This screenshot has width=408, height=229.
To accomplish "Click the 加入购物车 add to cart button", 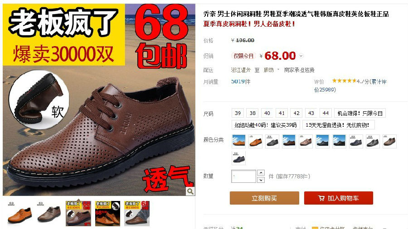I will (339, 198).
